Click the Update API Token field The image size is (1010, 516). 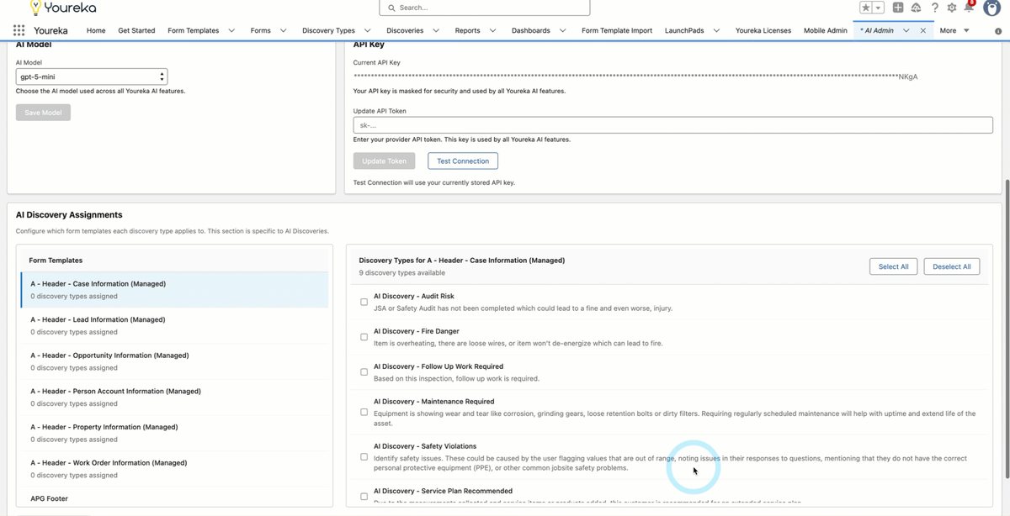672,125
